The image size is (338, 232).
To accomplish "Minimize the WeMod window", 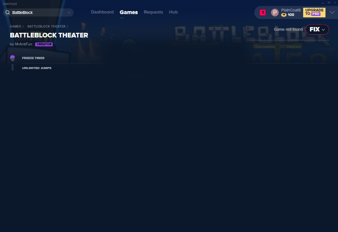I will 323,3.
